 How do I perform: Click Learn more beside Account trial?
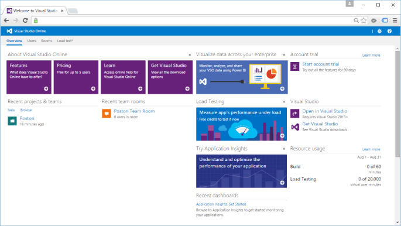click(371, 55)
